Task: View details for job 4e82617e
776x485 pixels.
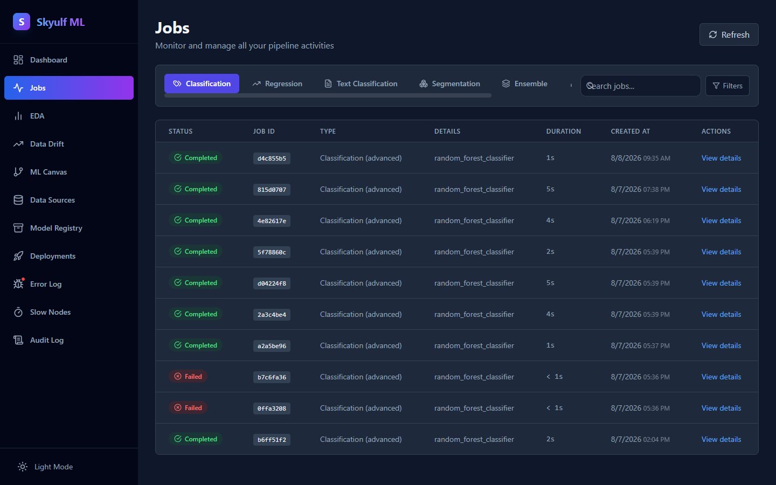Action: coord(721,220)
